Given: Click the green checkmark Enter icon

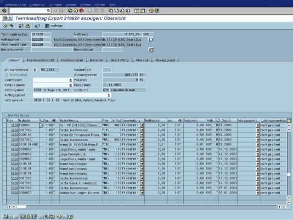Looking at the screenshot, I should 4,10.
